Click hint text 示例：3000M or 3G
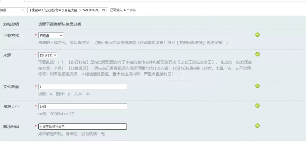This screenshot has height=141, width=306. coord(56,114)
